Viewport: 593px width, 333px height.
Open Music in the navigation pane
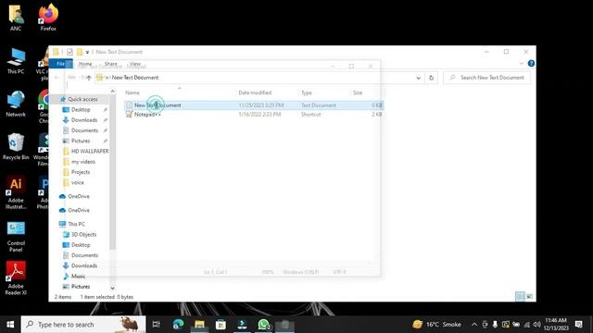[78, 276]
